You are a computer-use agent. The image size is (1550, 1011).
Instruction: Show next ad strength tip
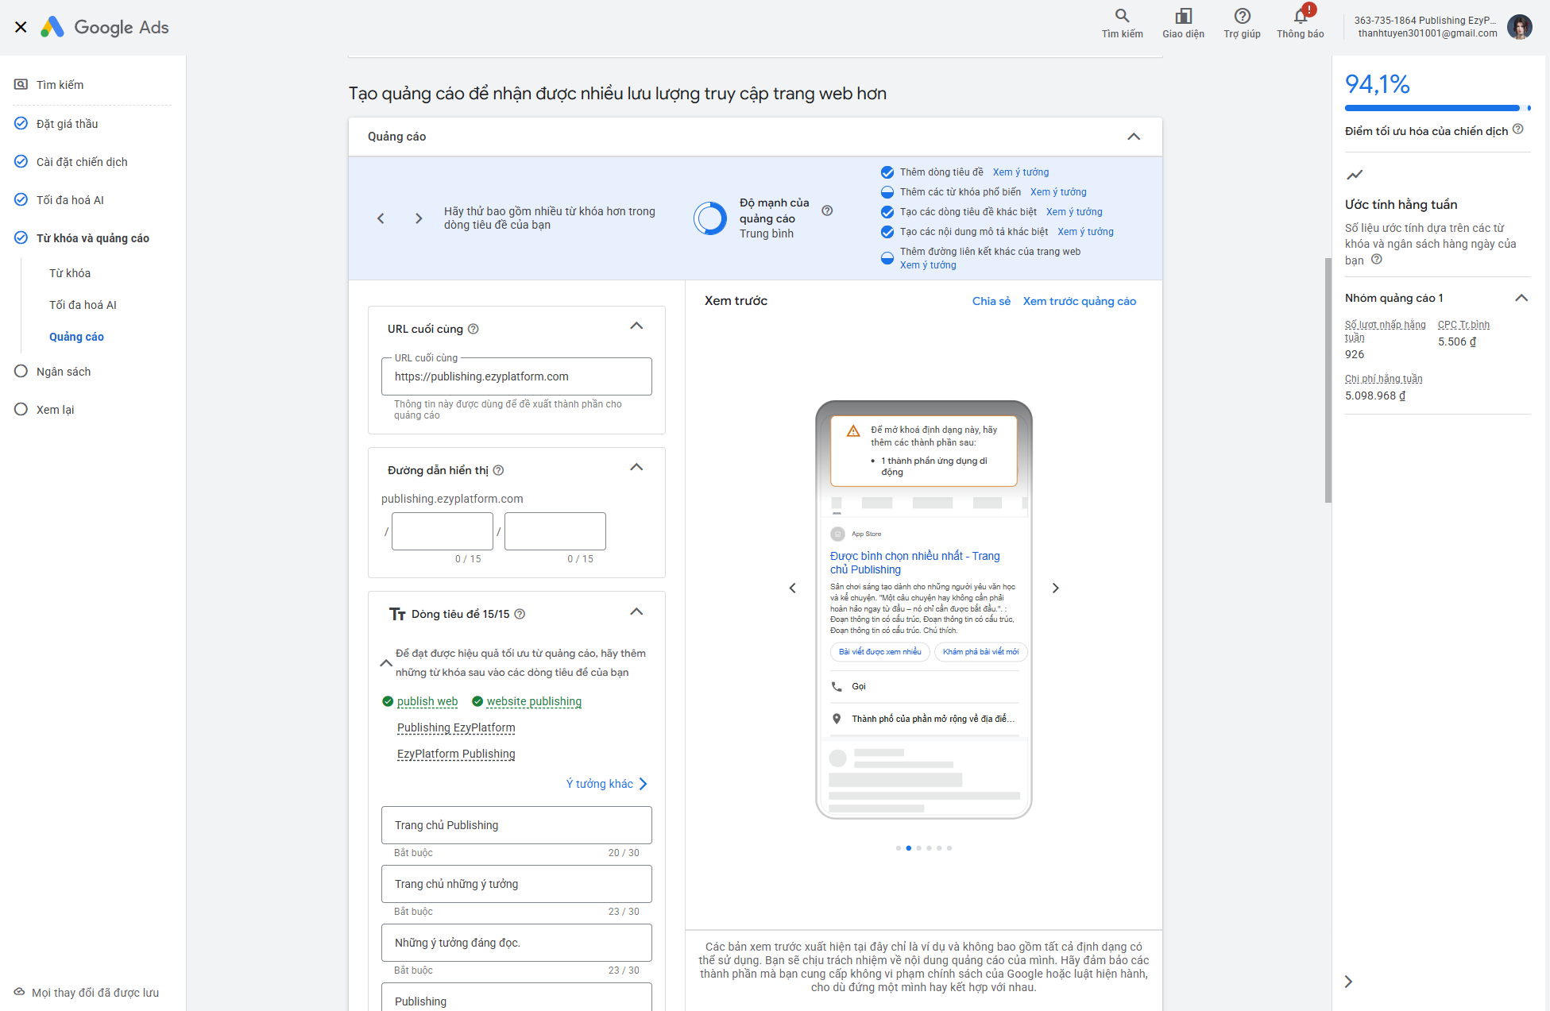[419, 218]
